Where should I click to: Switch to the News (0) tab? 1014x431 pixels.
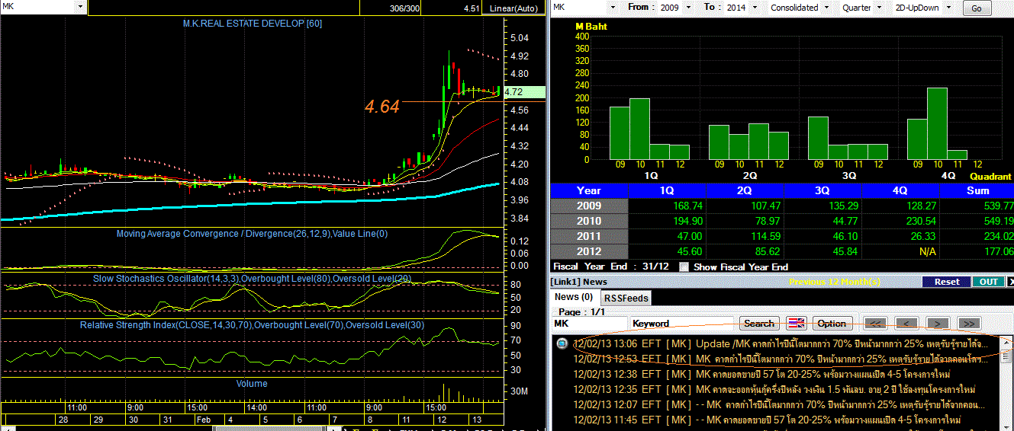[574, 297]
